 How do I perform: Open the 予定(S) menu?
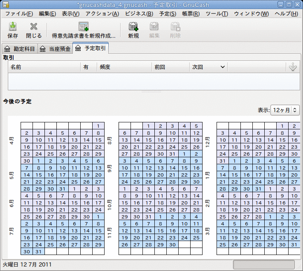click(168, 14)
